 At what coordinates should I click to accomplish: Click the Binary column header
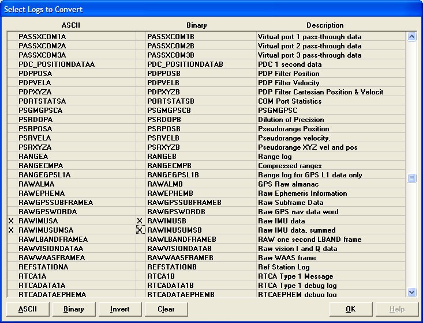(196, 25)
